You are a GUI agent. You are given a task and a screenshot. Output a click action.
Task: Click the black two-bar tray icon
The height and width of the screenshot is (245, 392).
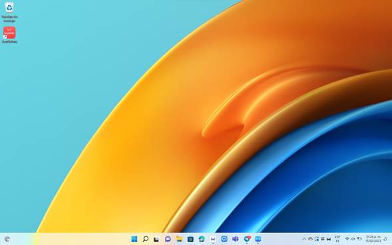click(x=323, y=239)
